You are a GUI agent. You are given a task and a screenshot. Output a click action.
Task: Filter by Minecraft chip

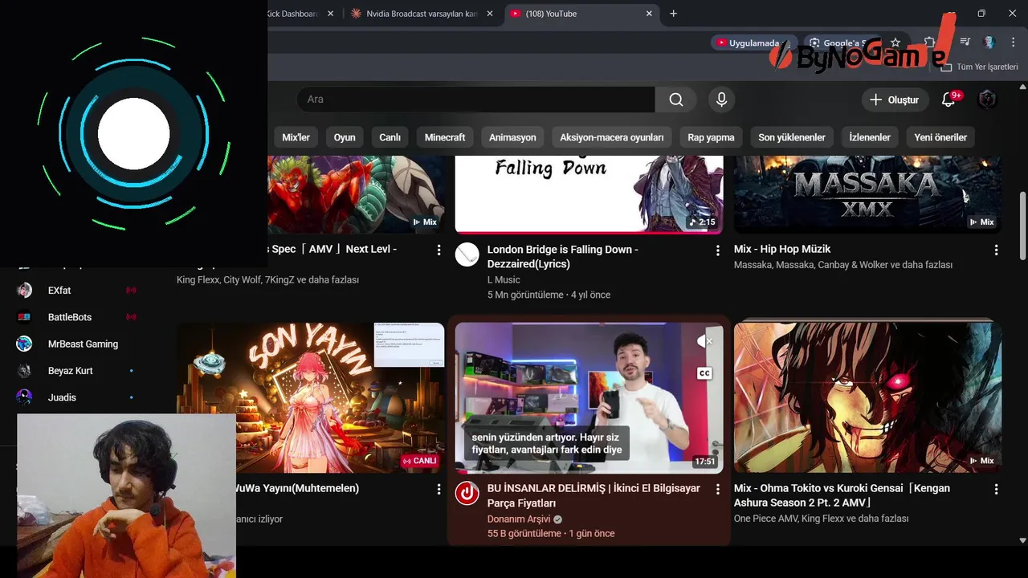(445, 137)
